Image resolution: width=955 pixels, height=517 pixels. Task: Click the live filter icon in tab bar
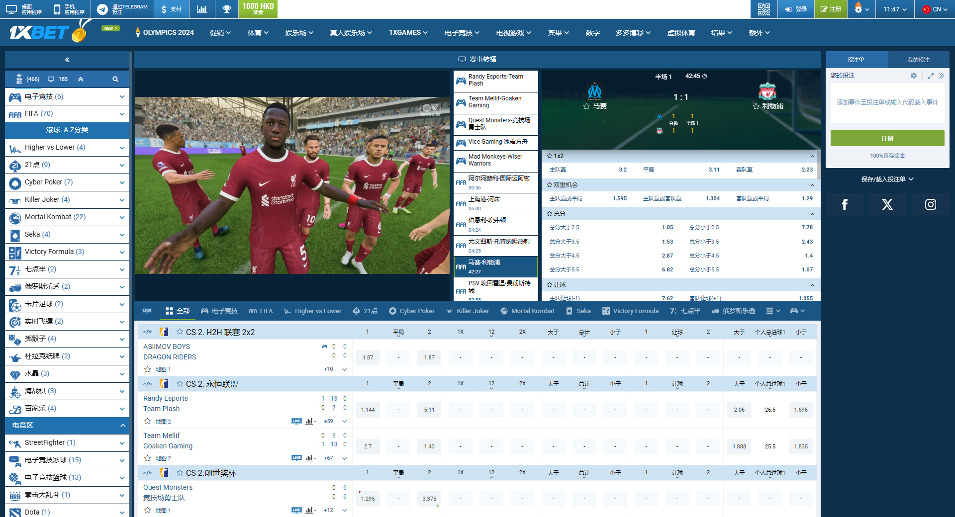point(147,311)
